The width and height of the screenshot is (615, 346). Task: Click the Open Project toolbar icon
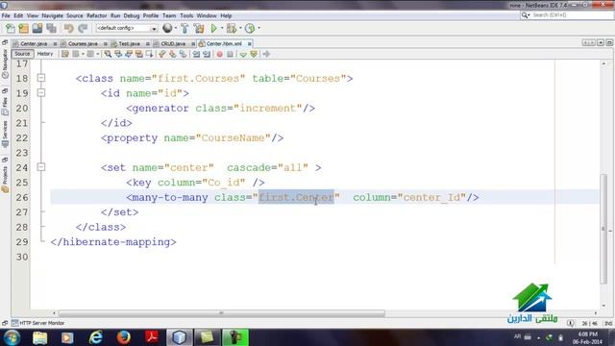click(37, 28)
